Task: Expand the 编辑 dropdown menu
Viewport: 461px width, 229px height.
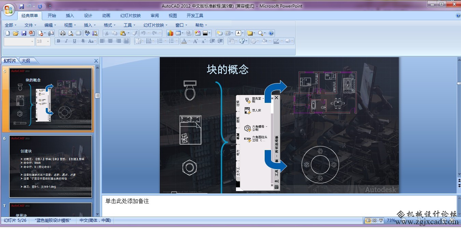Action: point(51,25)
